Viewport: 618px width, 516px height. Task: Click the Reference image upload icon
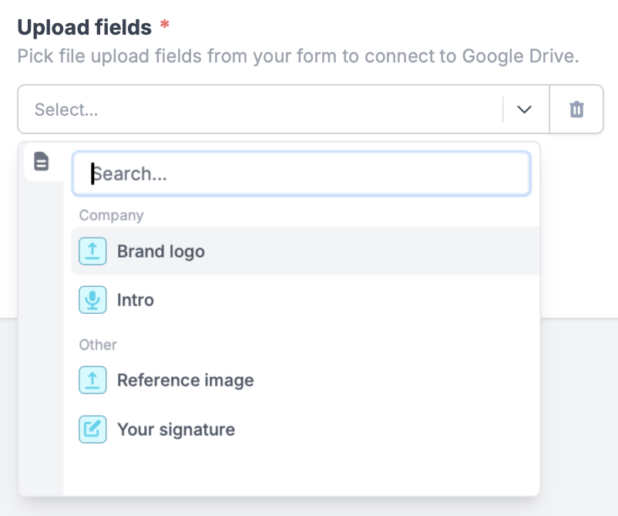pyautogui.click(x=92, y=379)
